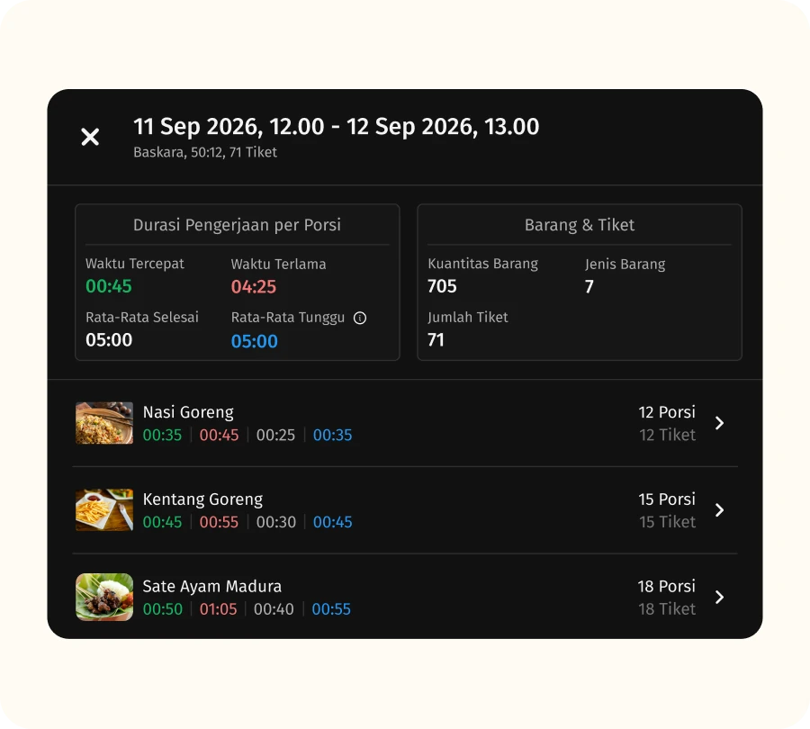Select the Nasi Goreng item name
This screenshot has width=810, height=729.
coord(188,412)
